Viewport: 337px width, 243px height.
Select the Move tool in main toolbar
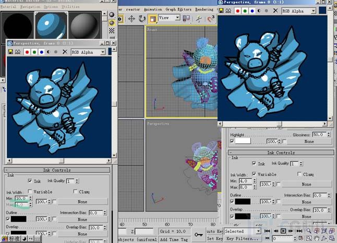click(131, 19)
